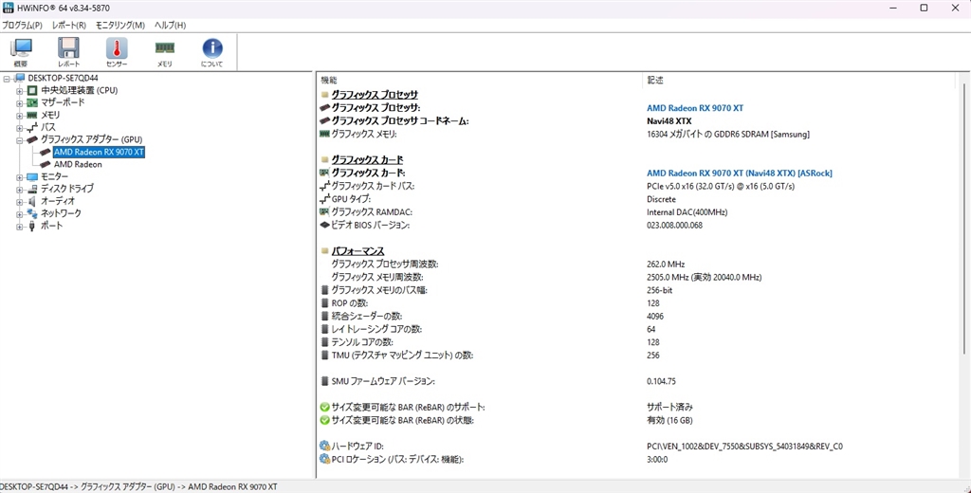
Task: Click the monitor icon beside モニター
Action: click(x=32, y=177)
